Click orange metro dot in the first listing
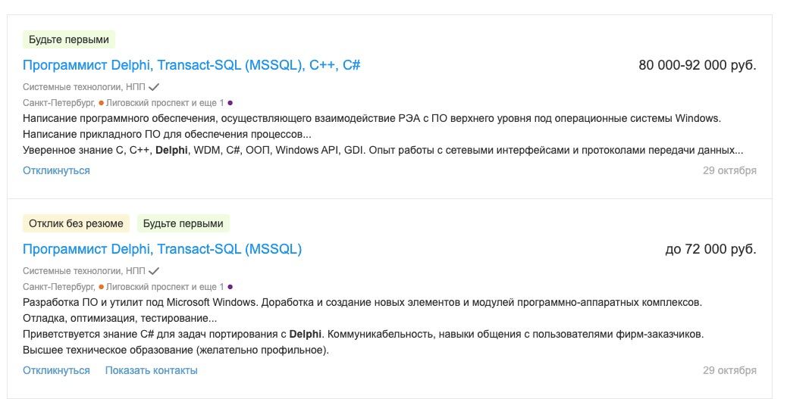 102,103
